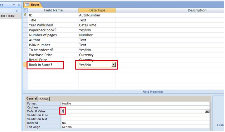
Task: Click Yes/No data type for To be ordered?
Action: click(x=97, y=50)
